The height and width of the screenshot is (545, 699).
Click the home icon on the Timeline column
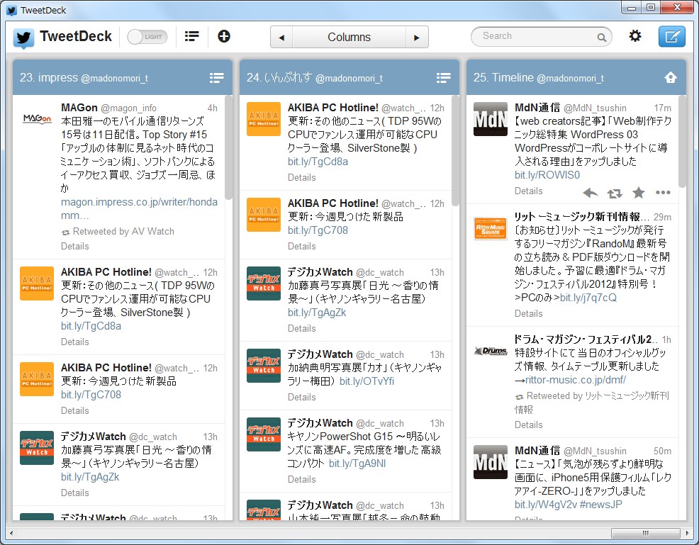coord(670,78)
